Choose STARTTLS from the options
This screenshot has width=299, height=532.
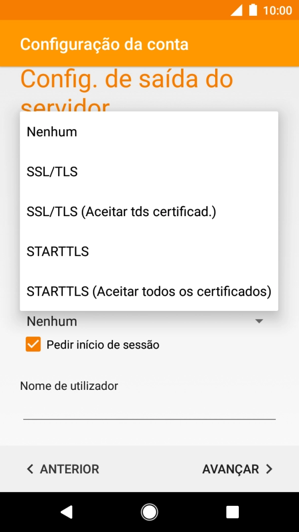(x=57, y=251)
